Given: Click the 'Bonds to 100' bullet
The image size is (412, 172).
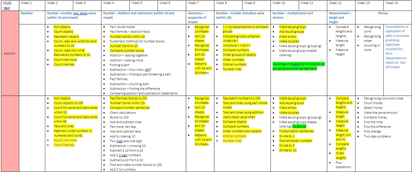Looking at the screenshot, I should point(120,117).
